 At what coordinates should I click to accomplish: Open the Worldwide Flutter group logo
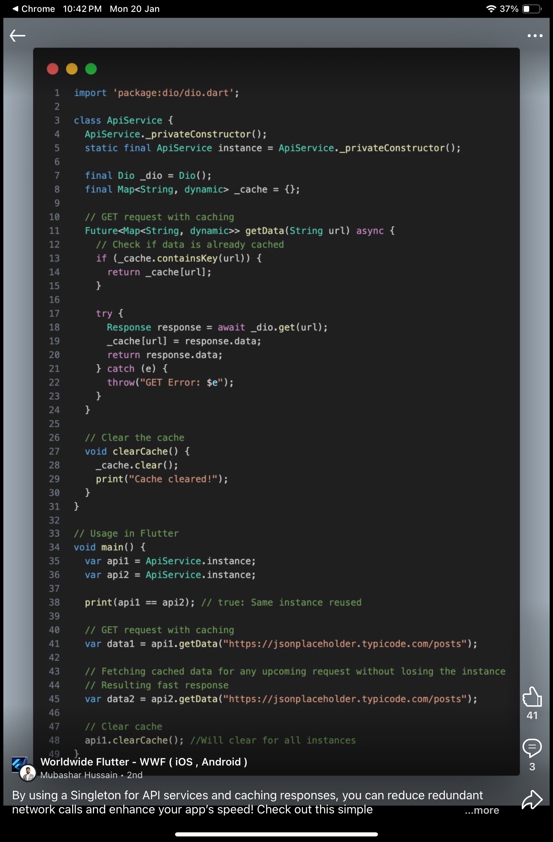coord(19,764)
